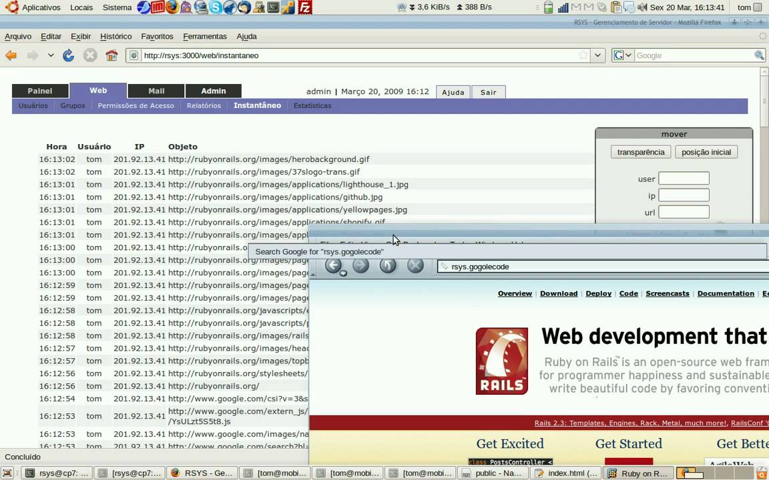Click the overlay browser address field rsys.gogolecode
The height and width of the screenshot is (480, 769).
click(x=602, y=267)
